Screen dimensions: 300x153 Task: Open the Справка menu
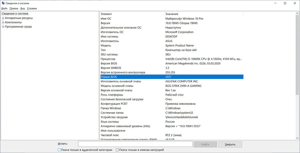32,8
